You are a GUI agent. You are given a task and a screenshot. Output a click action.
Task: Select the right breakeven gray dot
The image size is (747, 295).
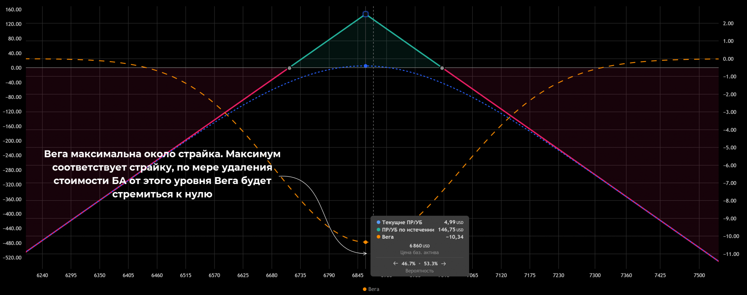coord(442,68)
